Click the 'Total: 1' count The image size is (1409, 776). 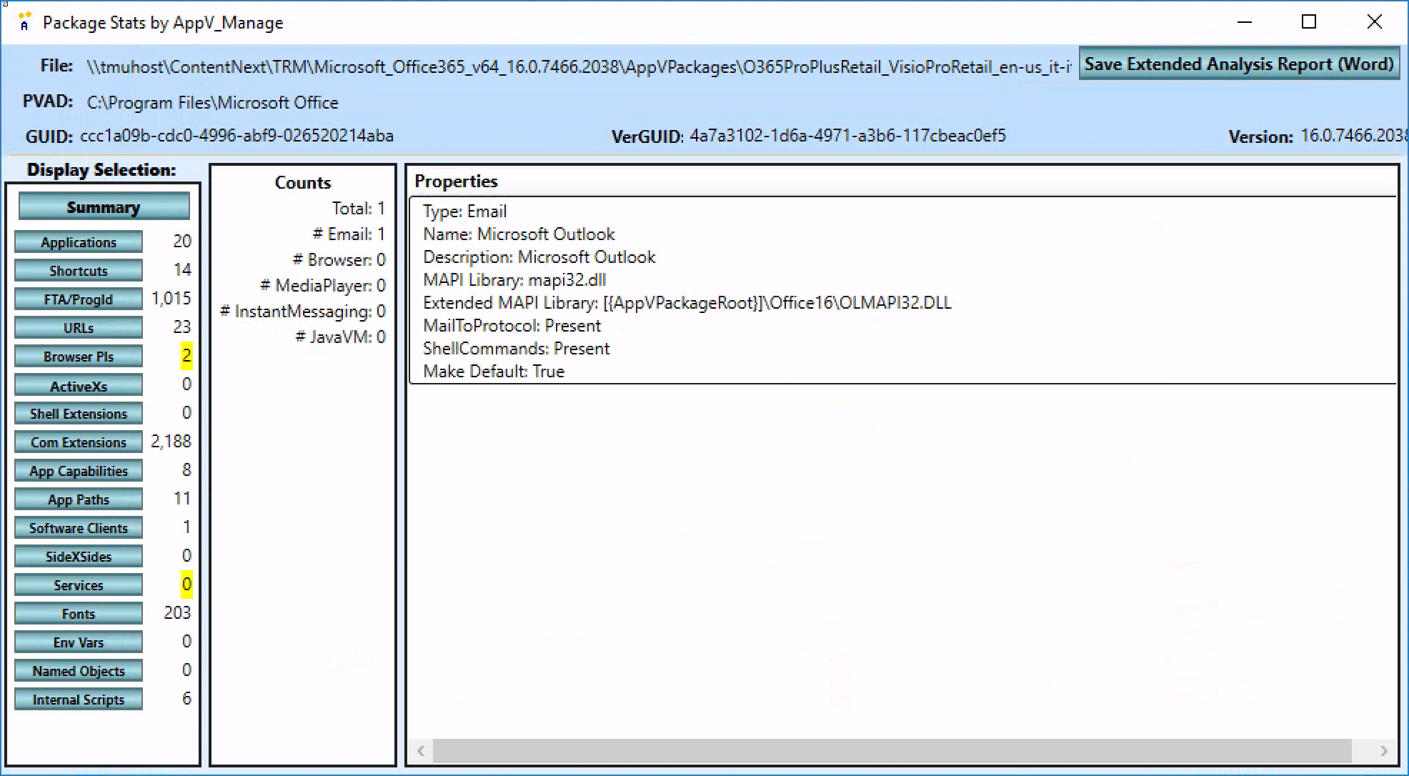[359, 209]
